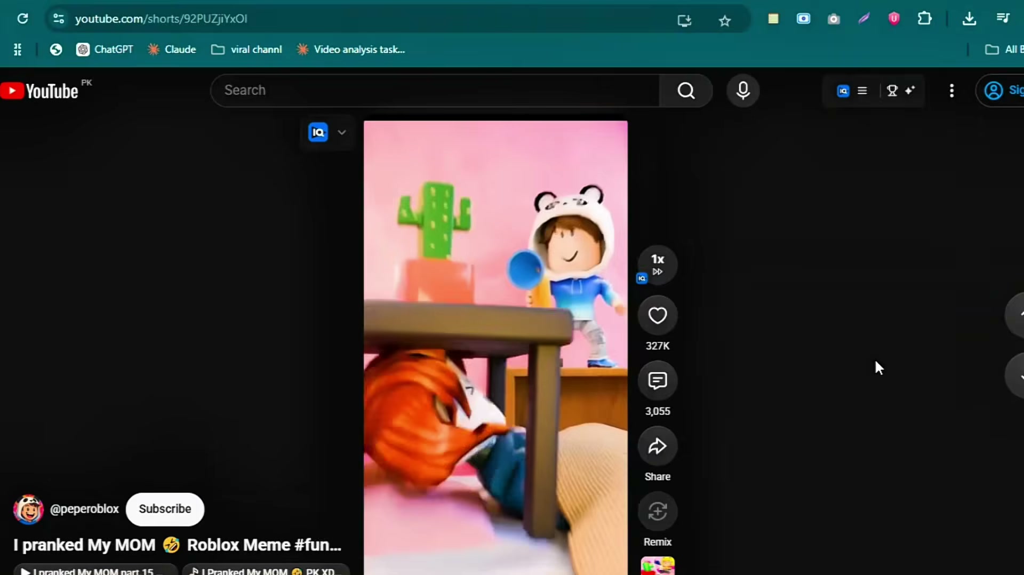Remix this short

point(658,512)
